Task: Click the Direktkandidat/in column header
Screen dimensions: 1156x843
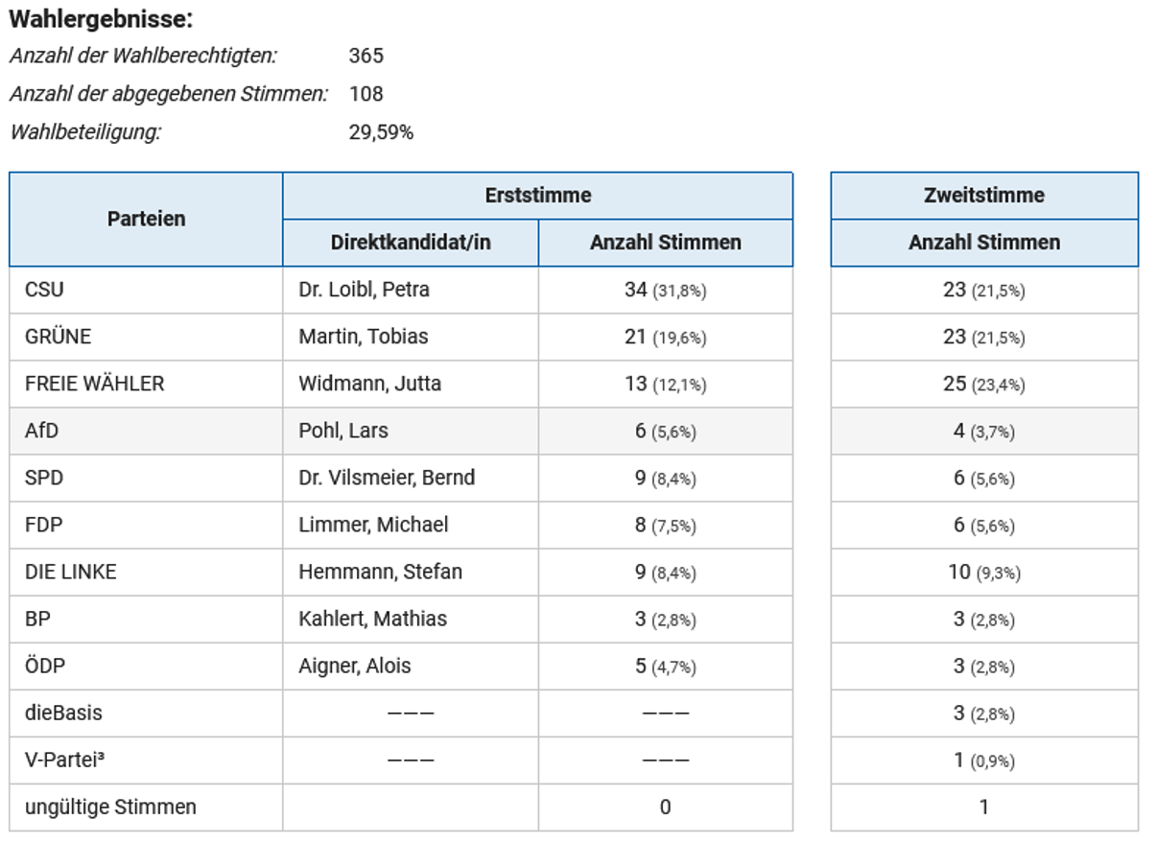Action: pyautogui.click(x=411, y=243)
